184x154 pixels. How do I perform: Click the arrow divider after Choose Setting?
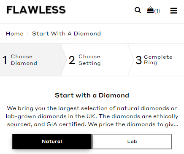(131, 60)
